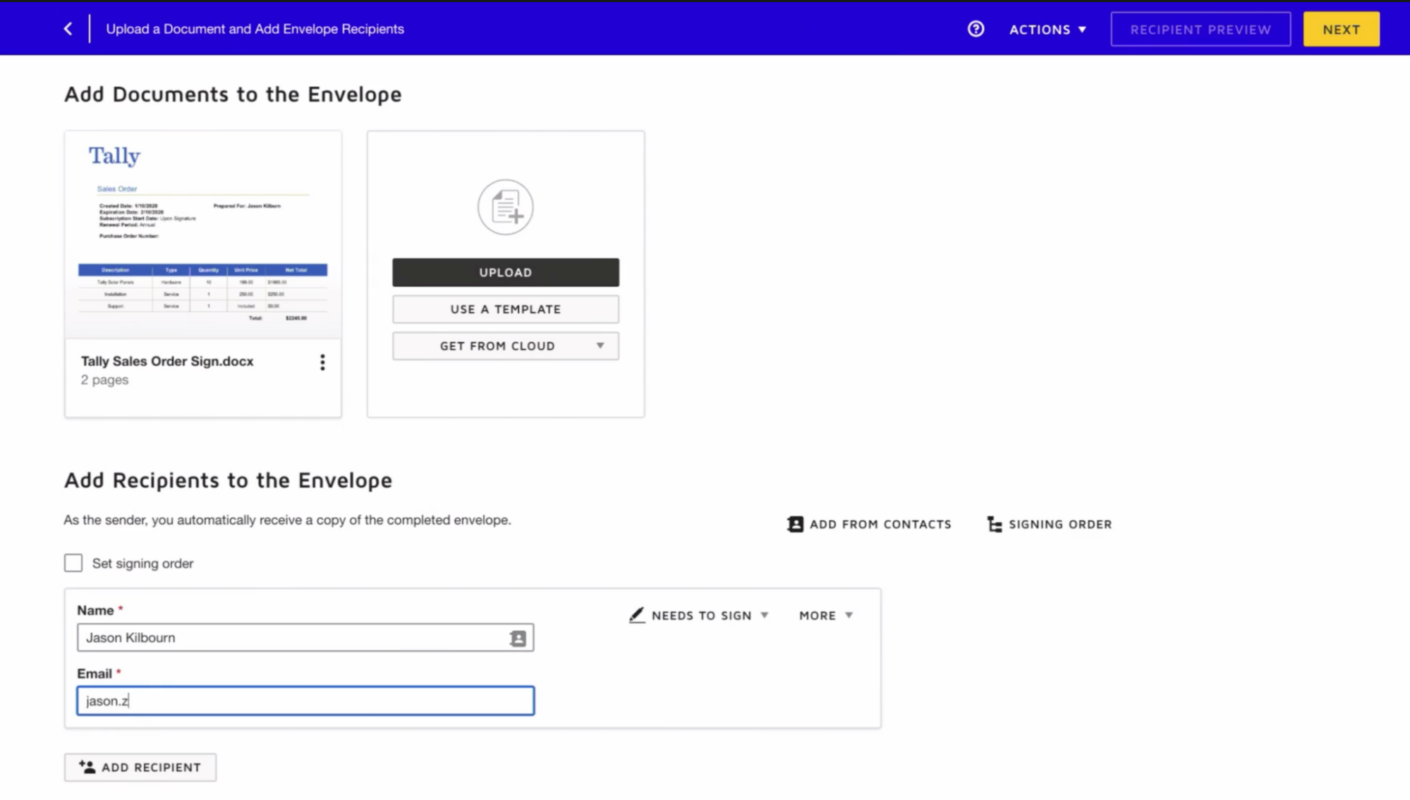Open the address book icon in Name field
Screen dimensions: 1410x800
[x=518, y=637]
